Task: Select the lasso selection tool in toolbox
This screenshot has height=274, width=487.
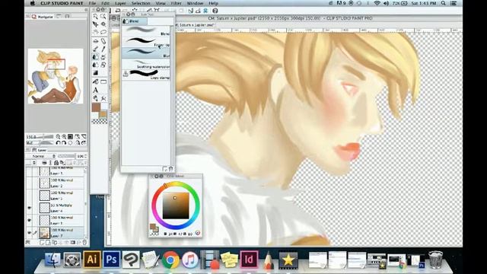Action: 103,32
